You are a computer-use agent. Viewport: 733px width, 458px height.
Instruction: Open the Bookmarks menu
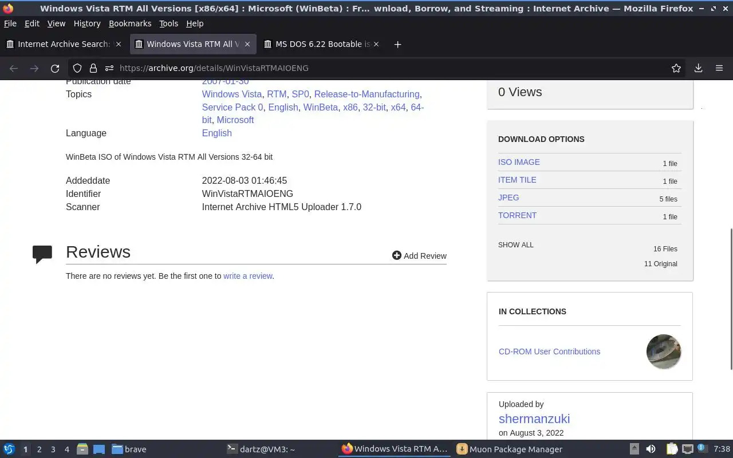click(130, 23)
